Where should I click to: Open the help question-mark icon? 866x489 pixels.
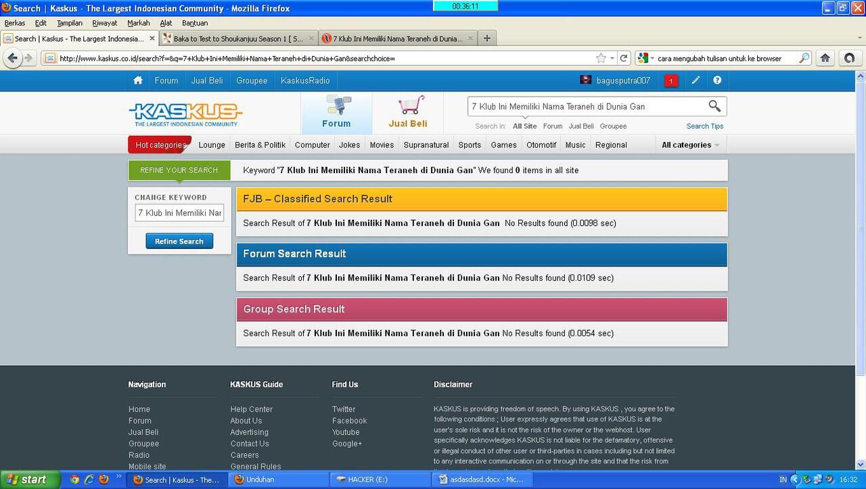click(x=717, y=80)
